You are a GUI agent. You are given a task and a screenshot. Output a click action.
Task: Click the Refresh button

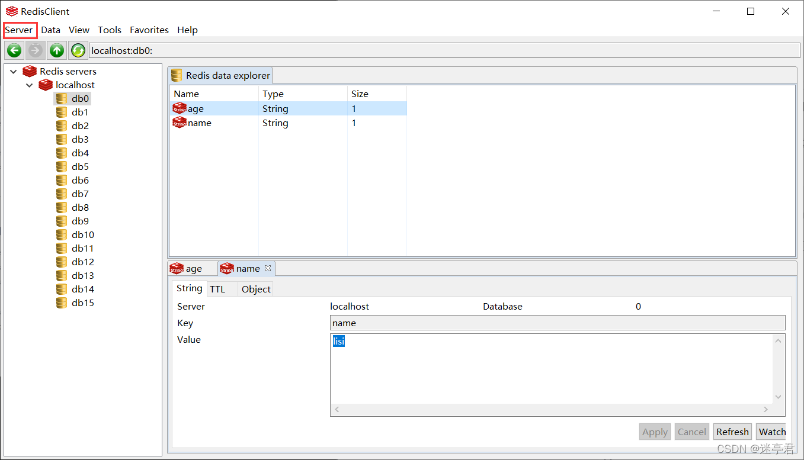732,432
